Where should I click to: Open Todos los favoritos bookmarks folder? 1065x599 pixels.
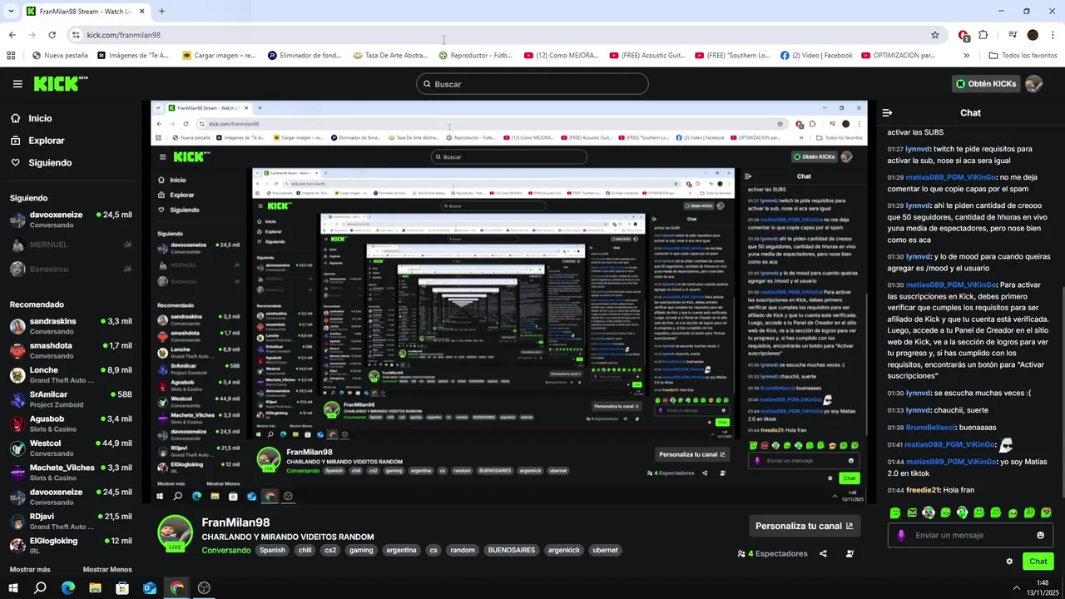(x=1023, y=56)
